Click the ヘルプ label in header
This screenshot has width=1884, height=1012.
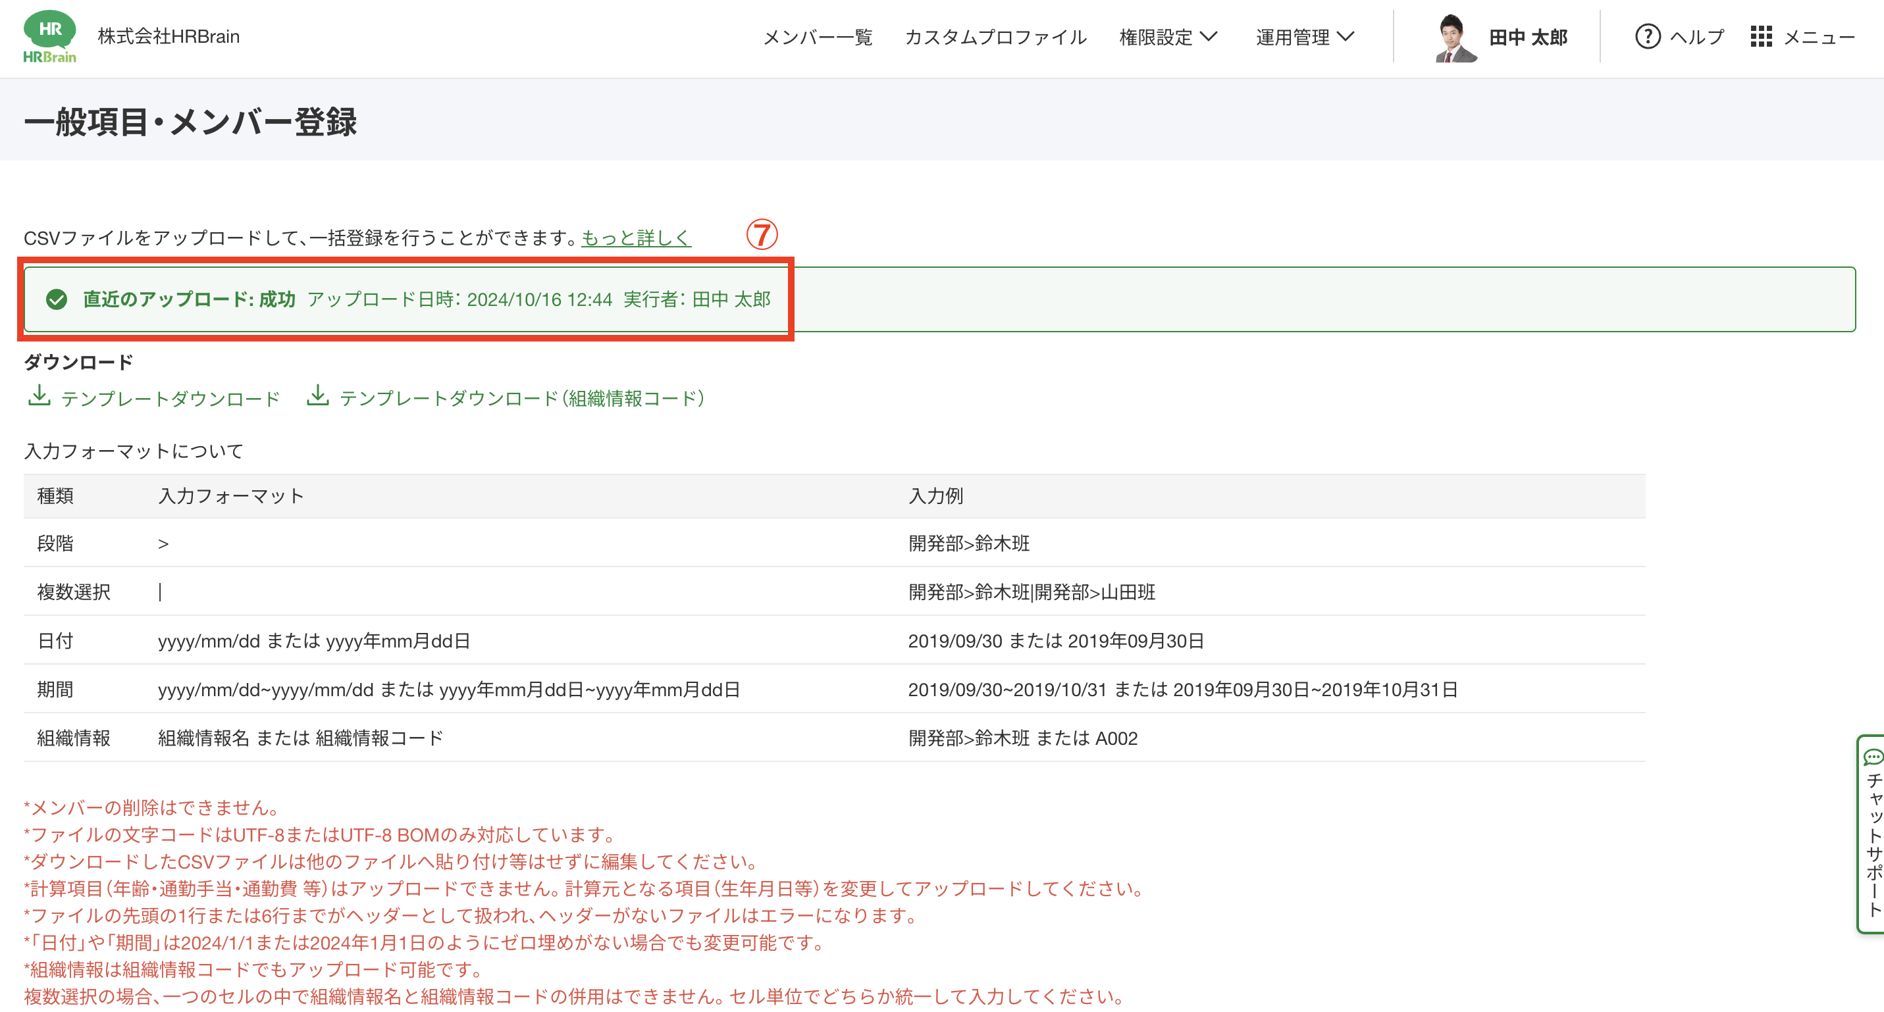point(1696,37)
